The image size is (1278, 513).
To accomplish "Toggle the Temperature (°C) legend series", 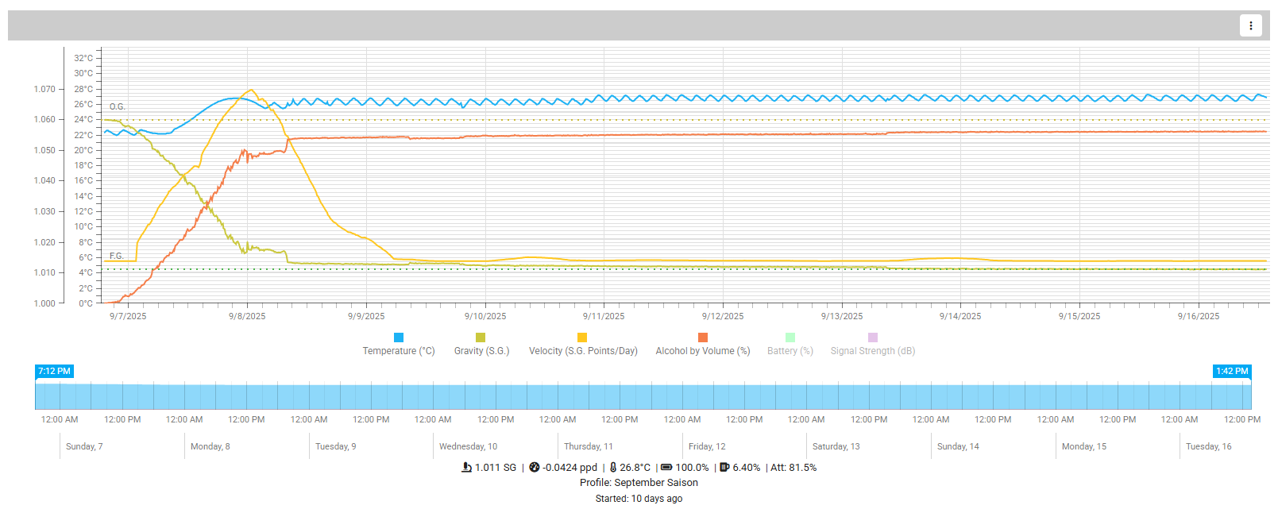I will 399,350.
